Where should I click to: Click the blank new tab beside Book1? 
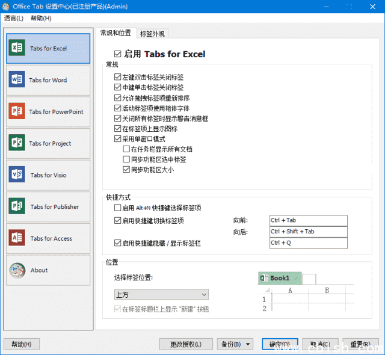[309, 279]
